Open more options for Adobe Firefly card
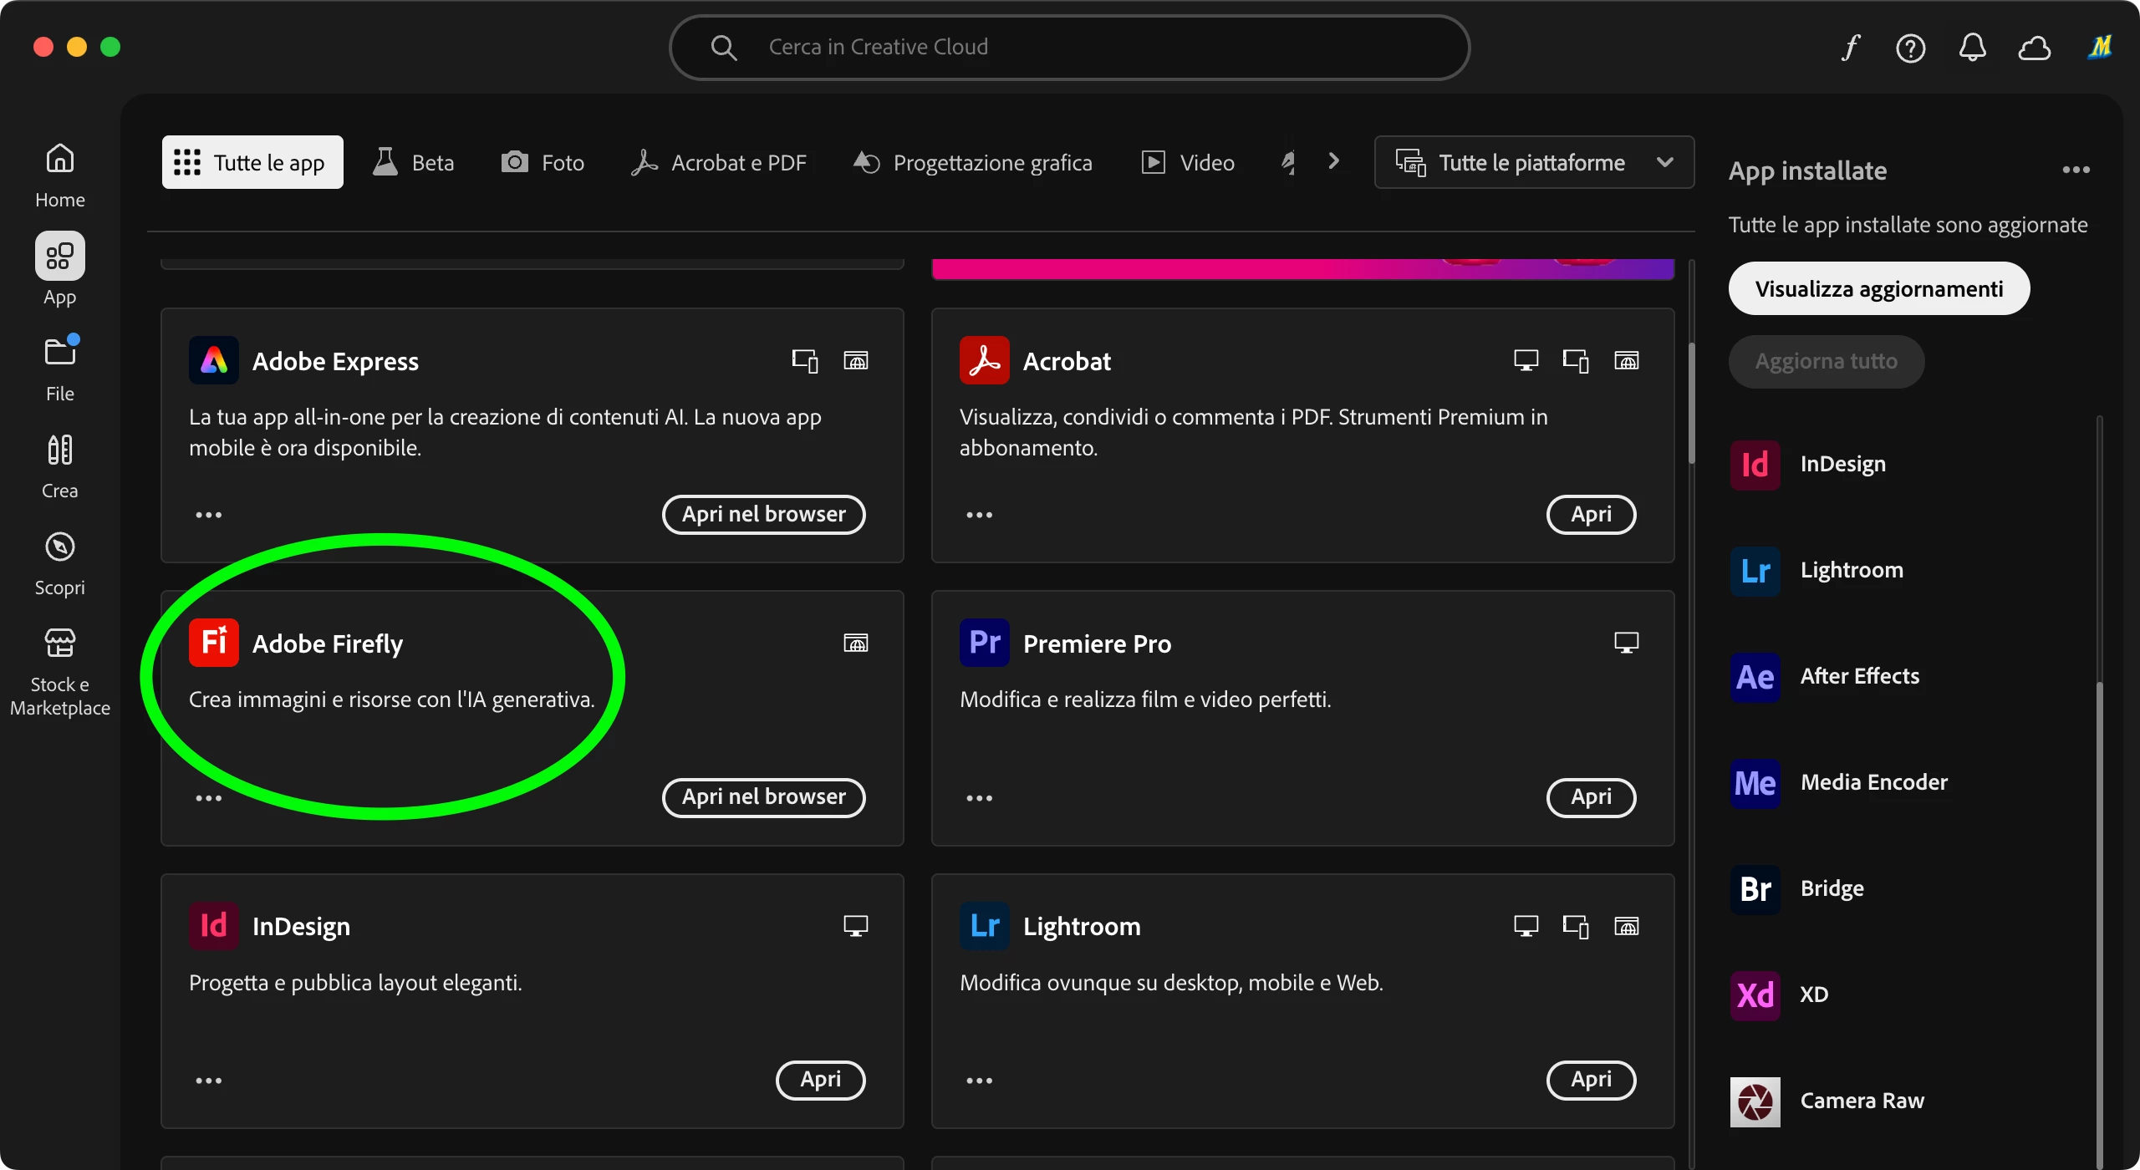 (x=208, y=798)
